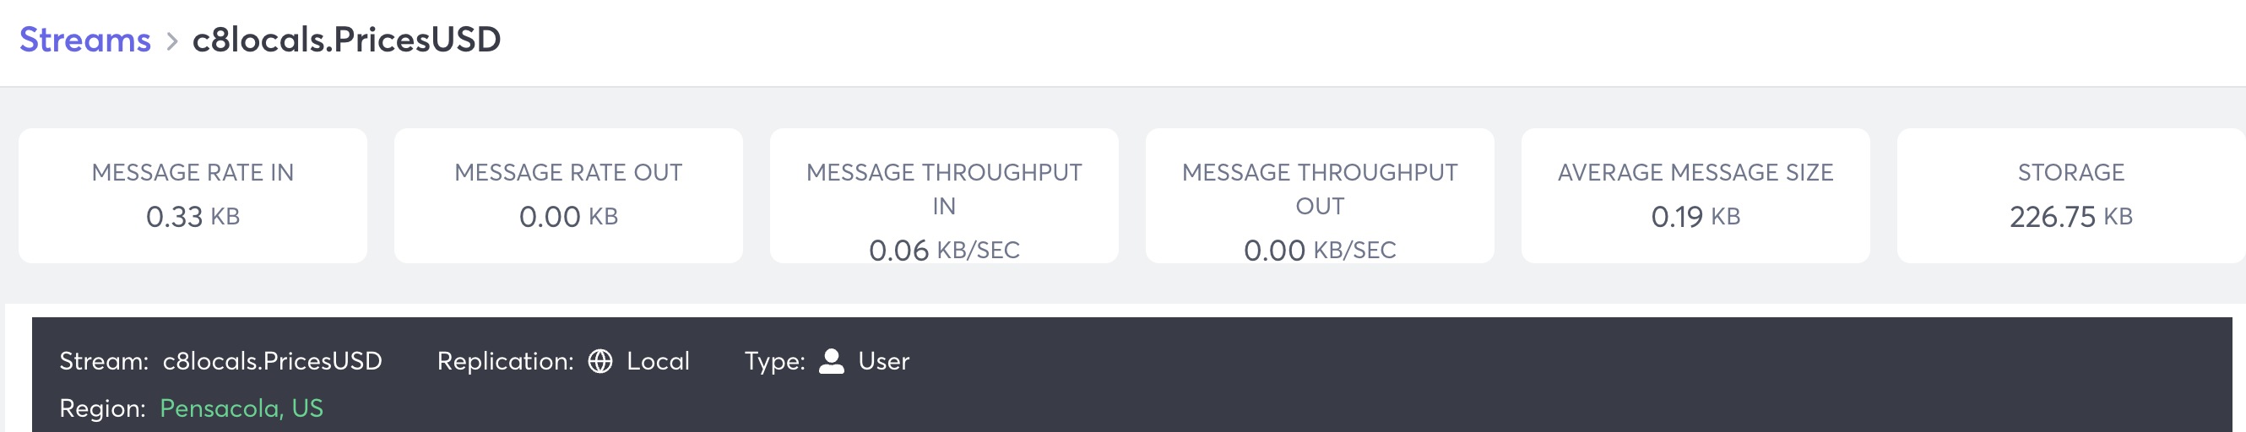Select the Message Rate In card
Viewport: 2246px width, 432px height.
click(193, 195)
